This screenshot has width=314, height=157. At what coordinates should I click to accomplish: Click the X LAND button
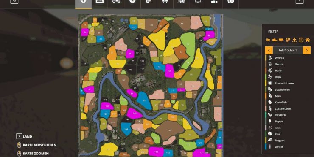pos(24,136)
